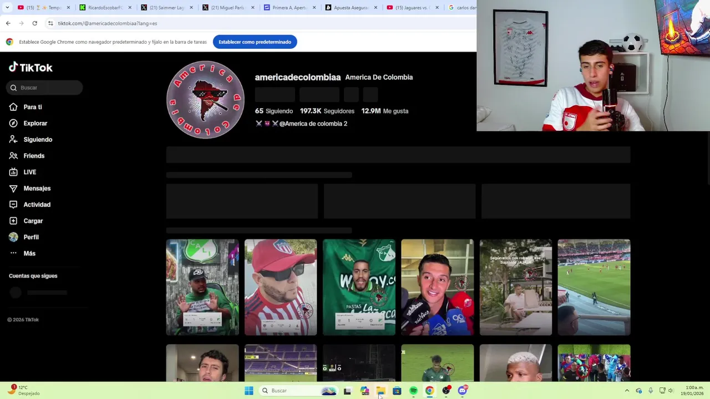
Task: Switch to the carlos Google search tab
Action: [461, 8]
